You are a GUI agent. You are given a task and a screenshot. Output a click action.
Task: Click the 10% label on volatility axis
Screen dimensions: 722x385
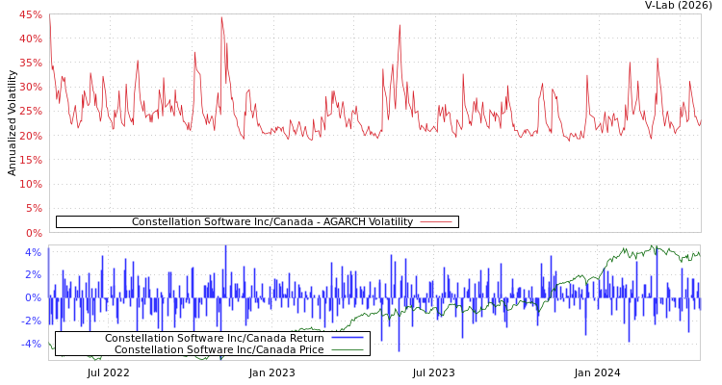coord(31,184)
